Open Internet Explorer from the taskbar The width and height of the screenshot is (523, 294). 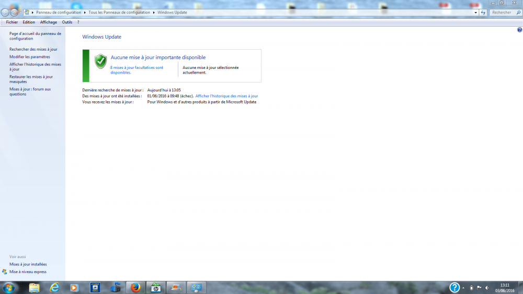[54, 287]
